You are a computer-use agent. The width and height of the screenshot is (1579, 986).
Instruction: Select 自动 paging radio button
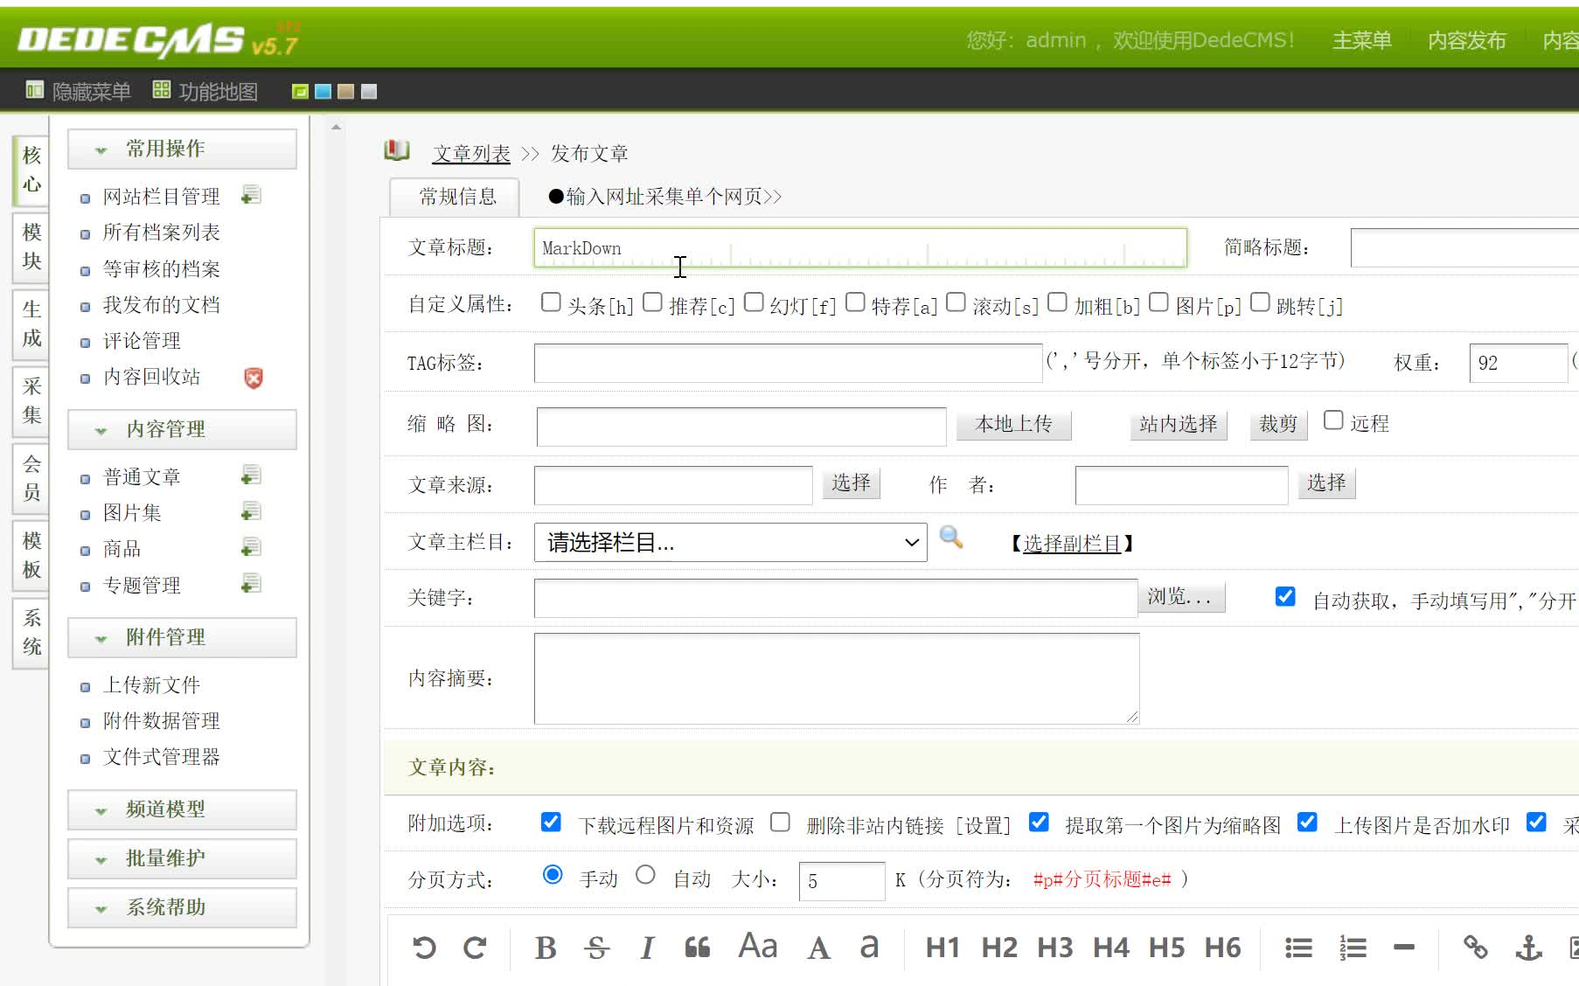645,875
